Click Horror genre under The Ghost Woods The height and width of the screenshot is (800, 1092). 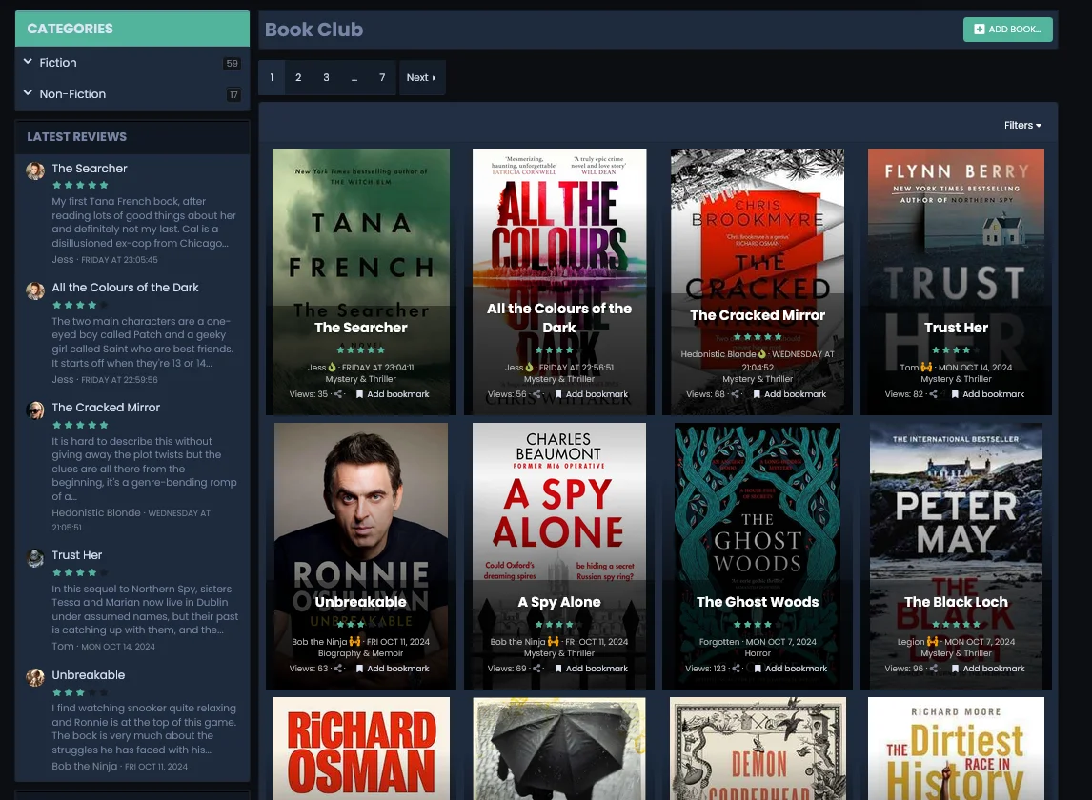click(x=758, y=653)
